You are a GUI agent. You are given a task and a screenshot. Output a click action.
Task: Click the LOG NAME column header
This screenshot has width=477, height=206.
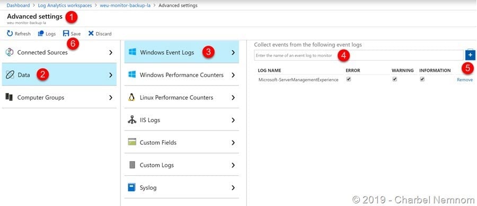(x=269, y=70)
